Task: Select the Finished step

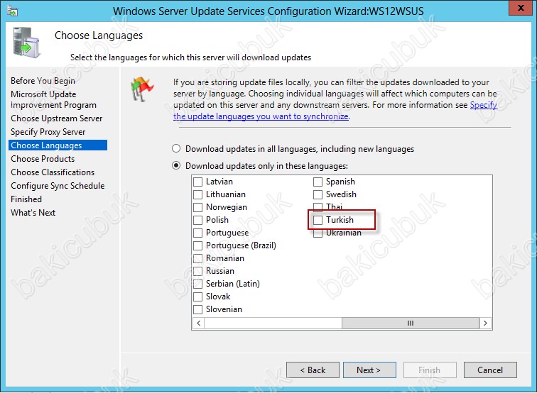Action: 26,199
